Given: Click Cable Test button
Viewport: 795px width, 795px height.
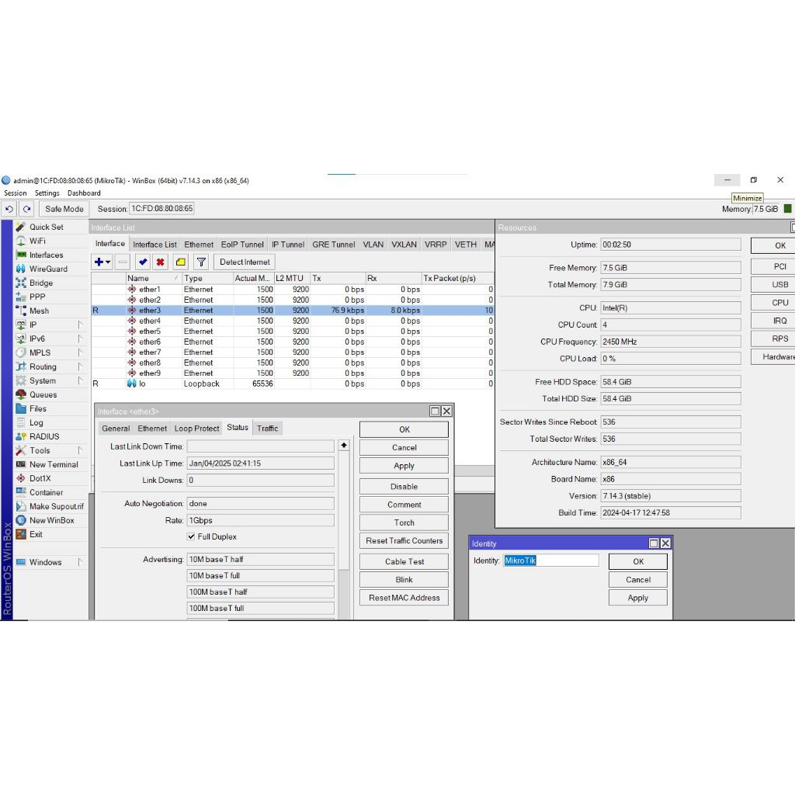Looking at the screenshot, I should pos(404,562).
